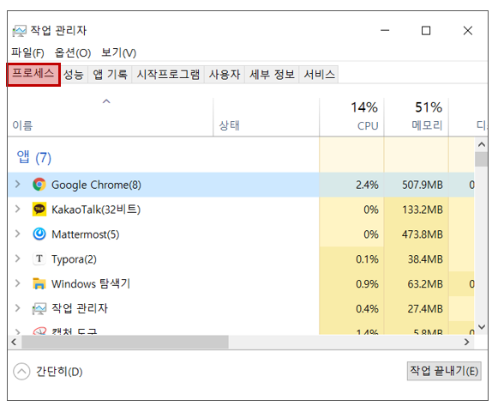Click the horizontal scrollbar thumb
The width and height of the screenshot is (498, 413).
point(125,342)
